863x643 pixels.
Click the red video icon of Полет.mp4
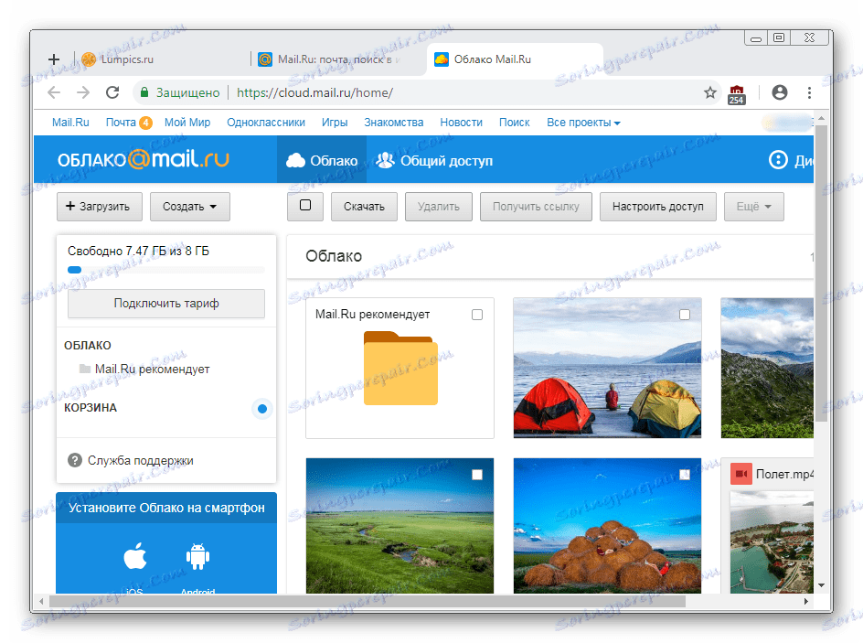[741, 474]
